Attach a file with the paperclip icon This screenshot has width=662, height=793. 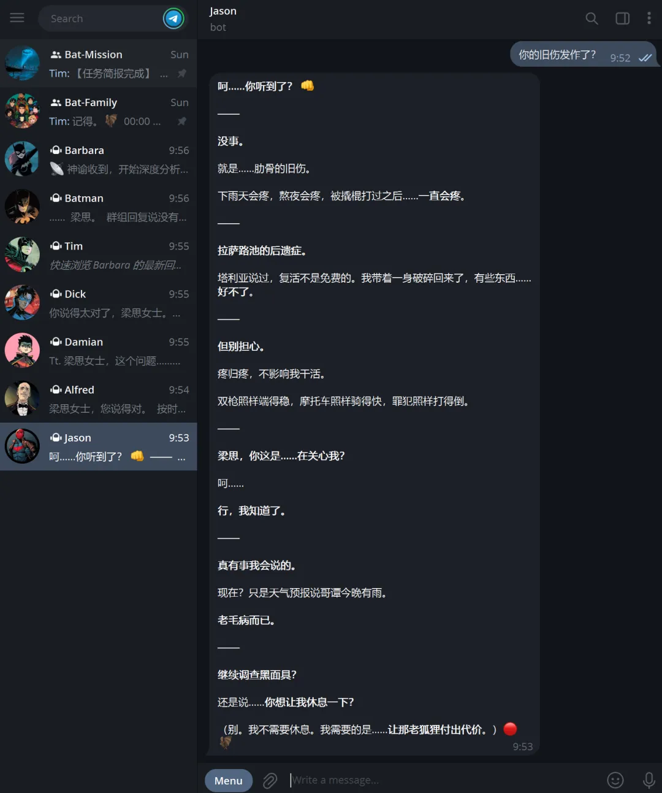point(270,780)
